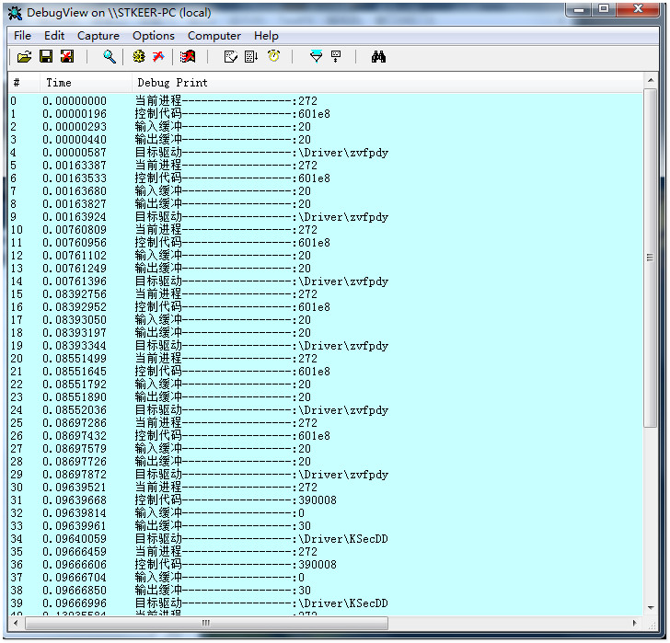Click the Debug Print column header
670x643 pixels.
click(x=172, y=83)
